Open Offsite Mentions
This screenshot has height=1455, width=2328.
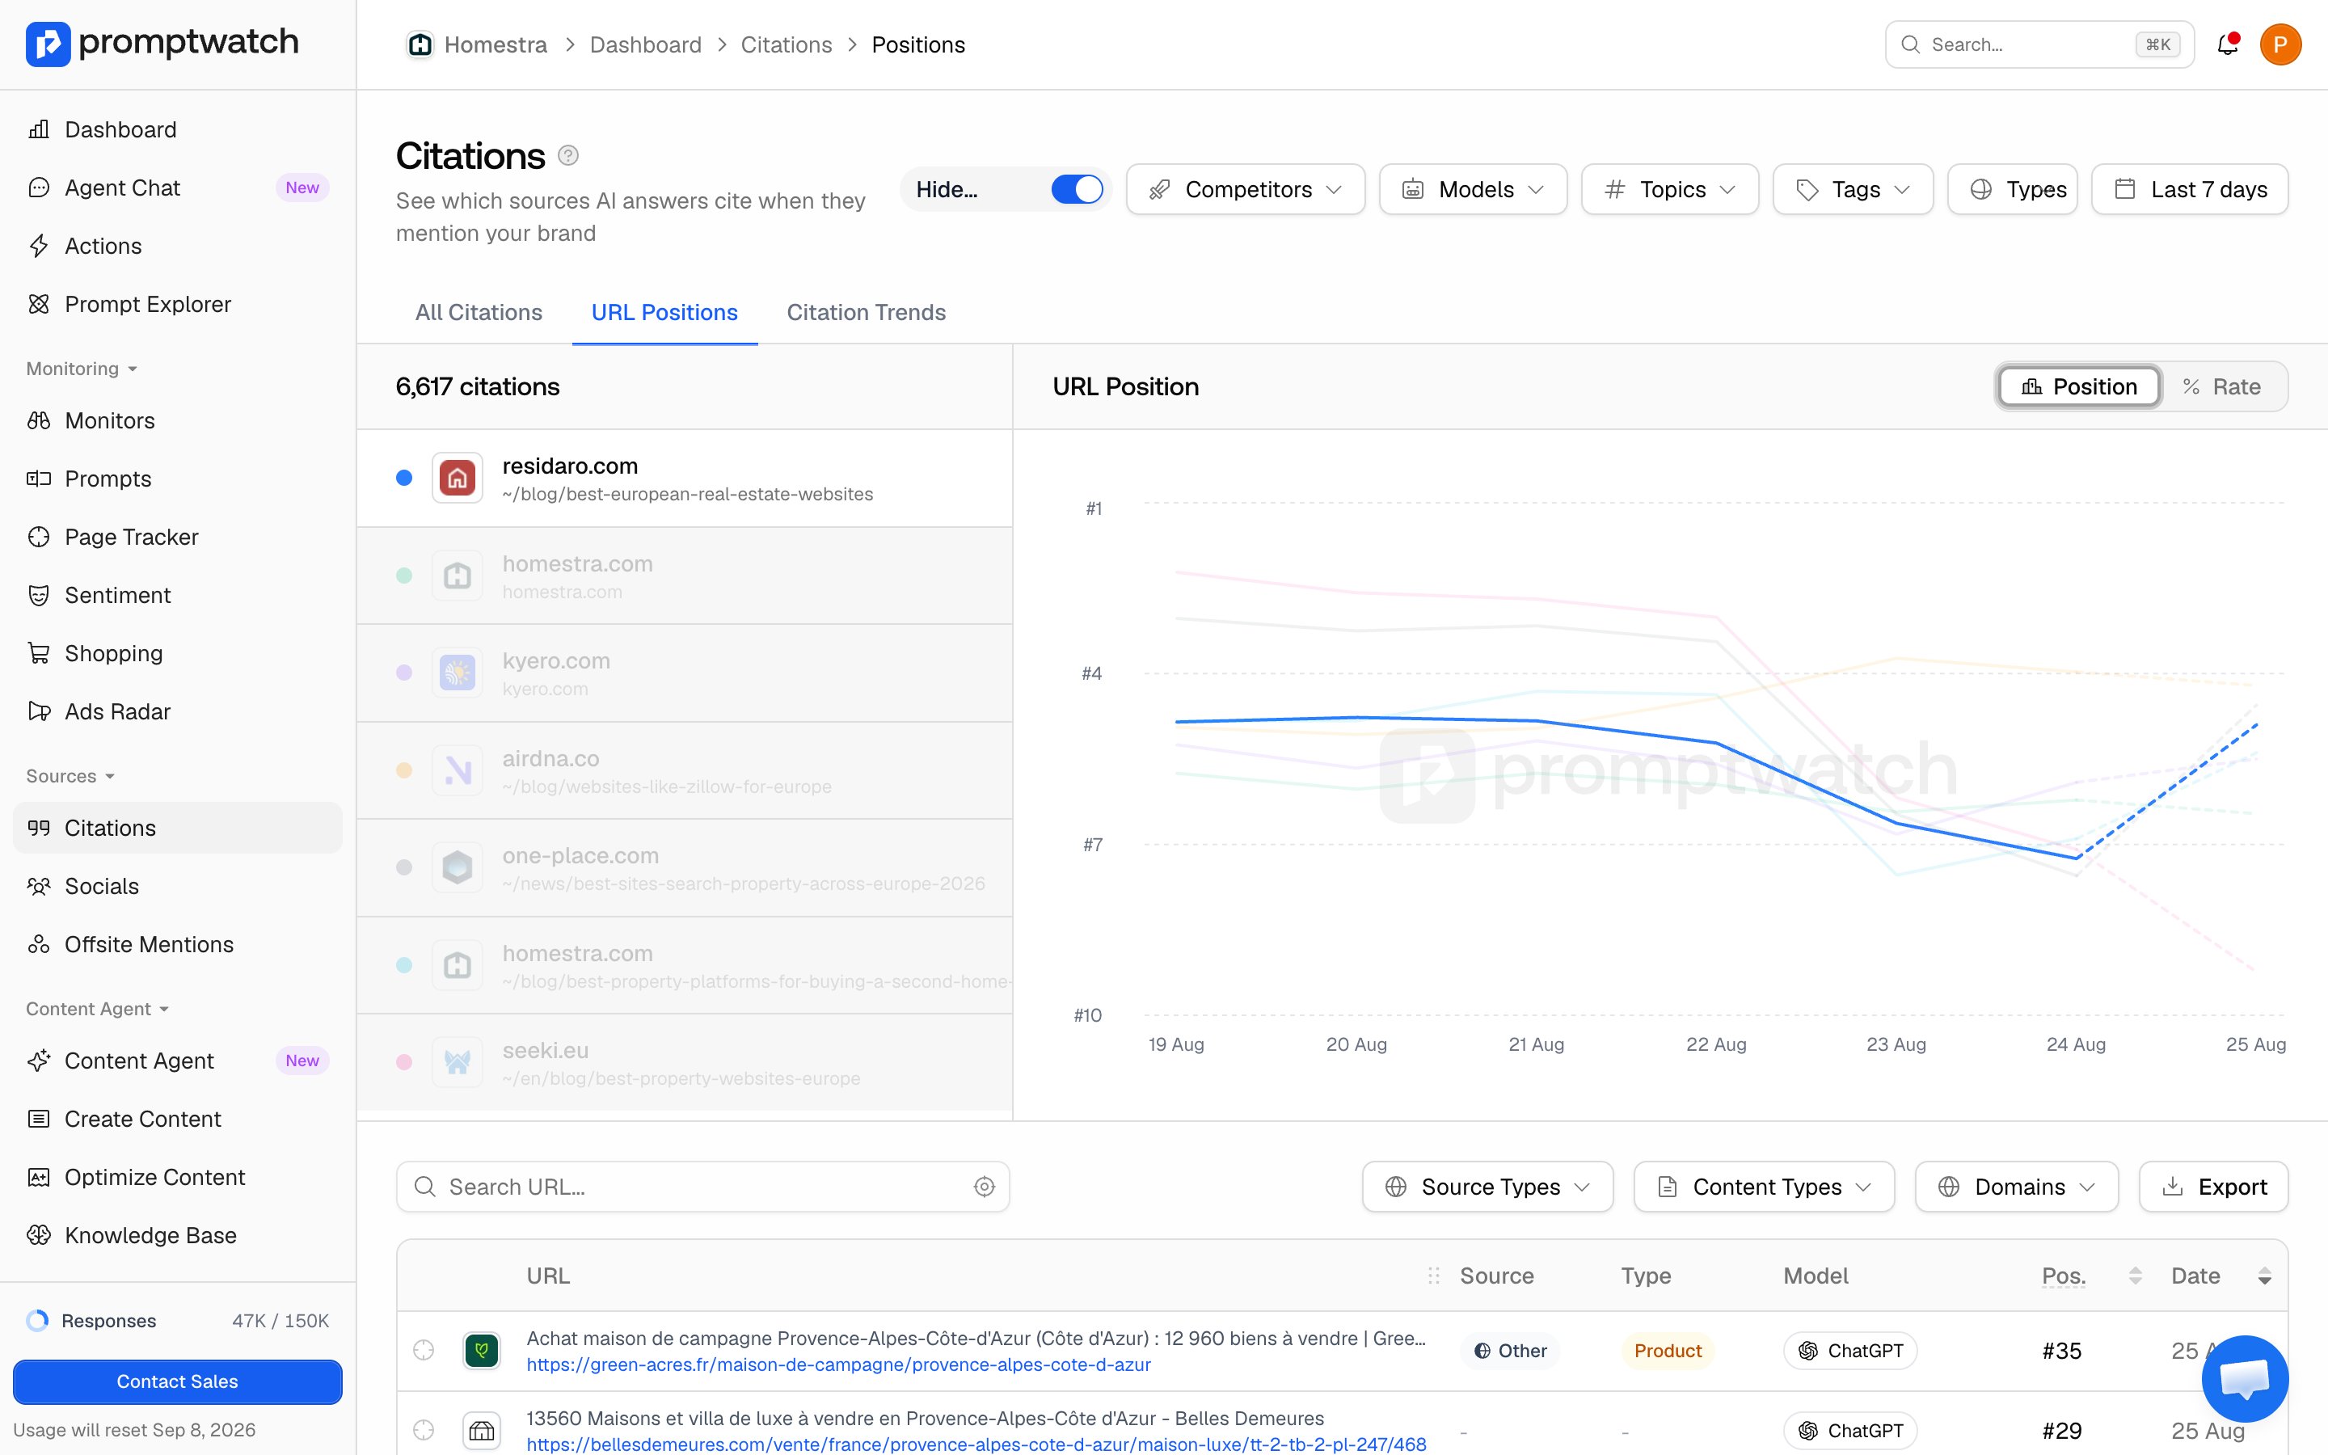[x=177, y=944]
